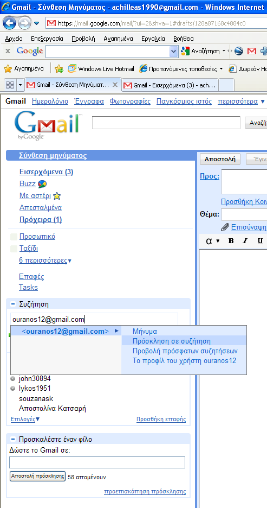Click the Αποστολή send button
The image size is (267, 508).
[x=220, y=159]
